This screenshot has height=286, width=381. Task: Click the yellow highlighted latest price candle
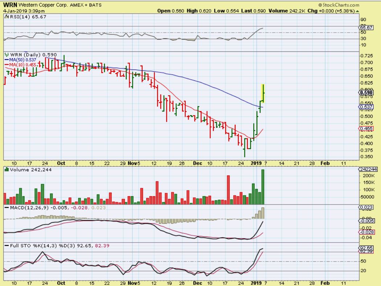tap(263, 93)
